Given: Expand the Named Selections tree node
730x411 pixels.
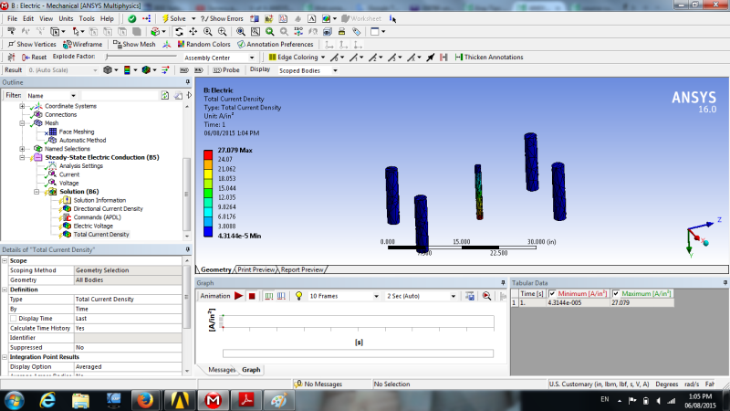Looking at the screenshot, I should [22, 149].
